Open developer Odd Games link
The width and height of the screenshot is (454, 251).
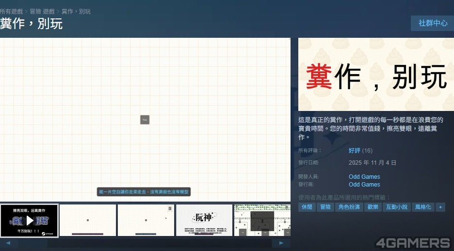pyautogui.click(x=364, y=177)
